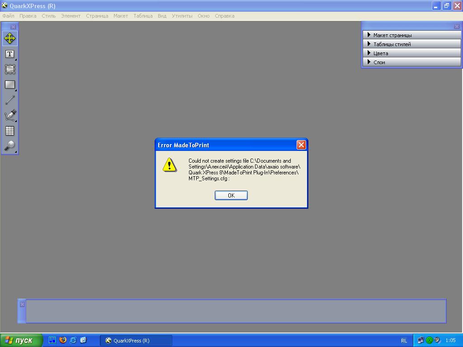Screen dimensions: 463x347
Task: Select the Zoom magnifier tool
Action: click(10, 146)
